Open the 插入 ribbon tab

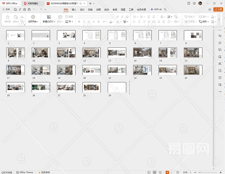point(74,10)
